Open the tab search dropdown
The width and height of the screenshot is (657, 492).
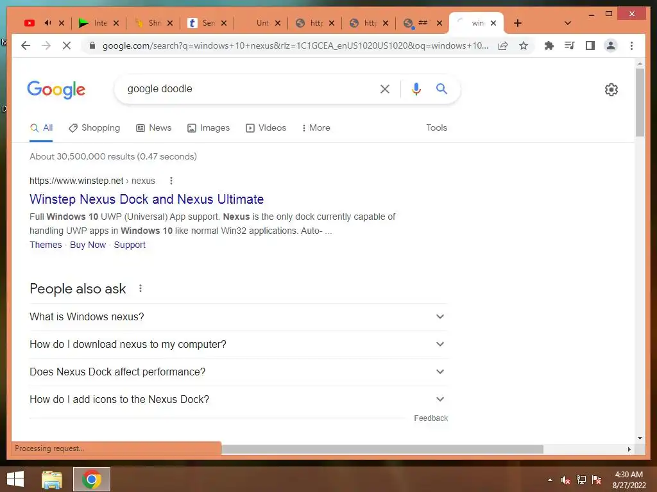click(568, 23)
